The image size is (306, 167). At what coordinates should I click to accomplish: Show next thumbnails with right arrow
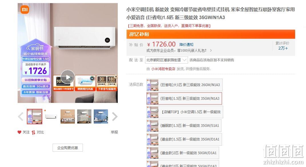pos(115,116)
